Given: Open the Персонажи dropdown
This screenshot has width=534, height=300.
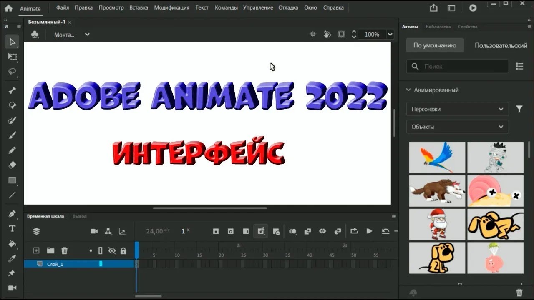Looking at the screenshot, I should 457,109.
